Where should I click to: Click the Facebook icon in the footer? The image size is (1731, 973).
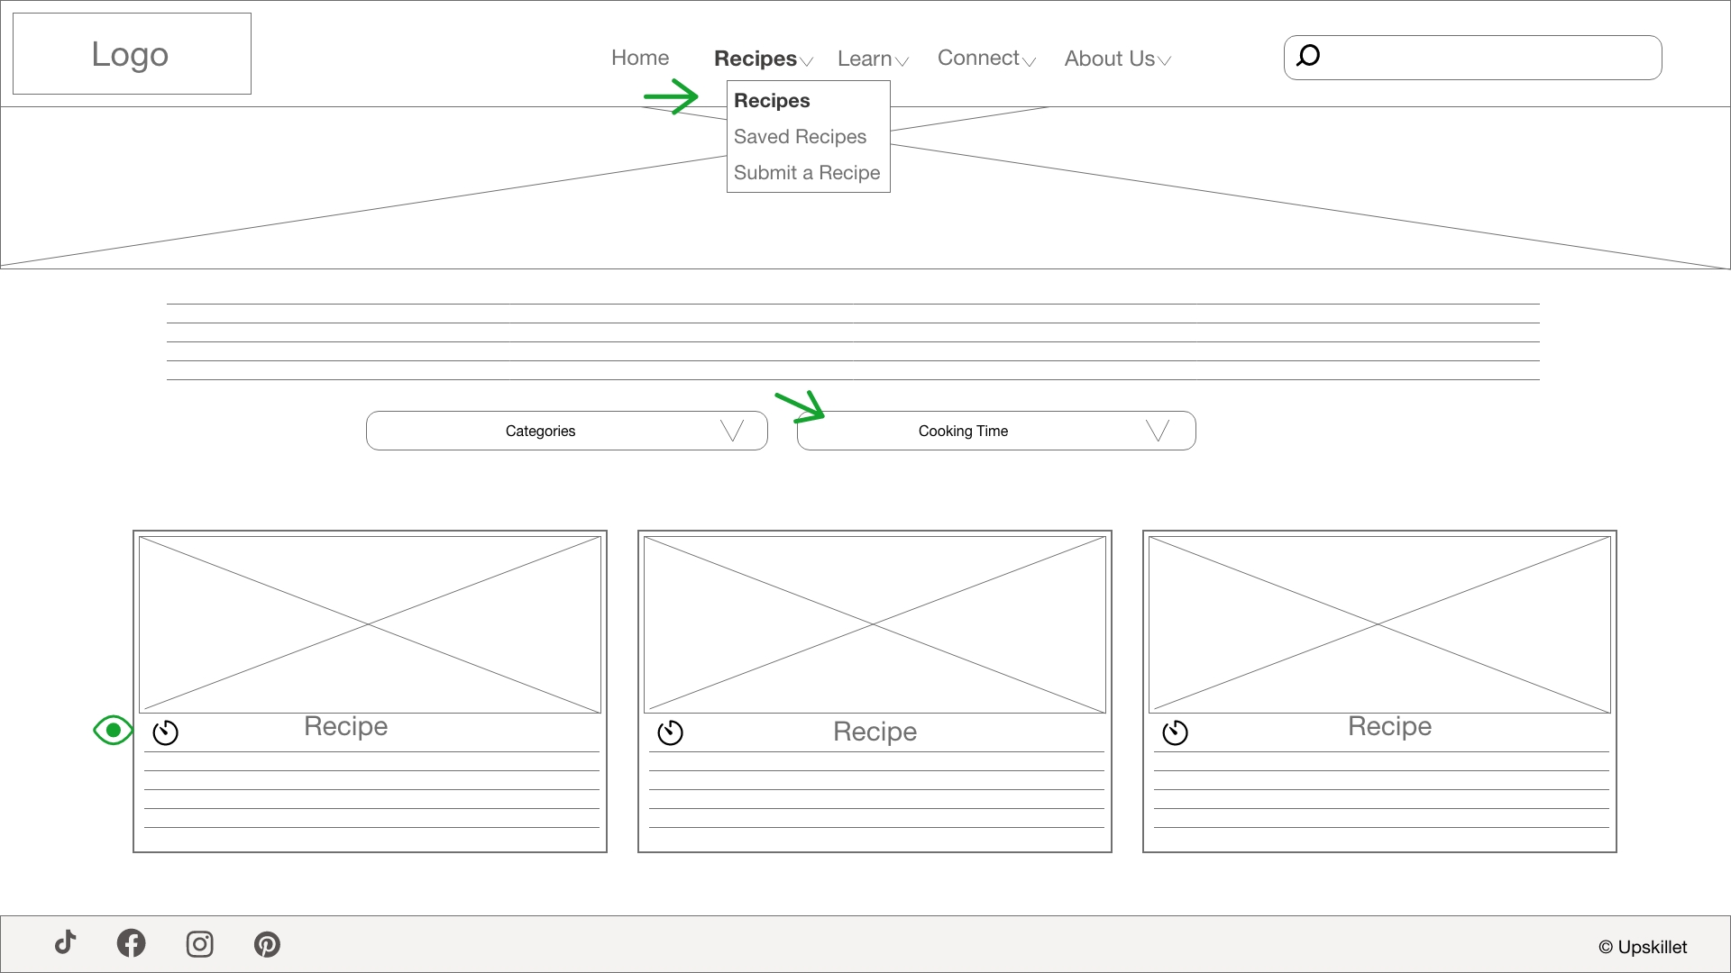pos(132,943)
